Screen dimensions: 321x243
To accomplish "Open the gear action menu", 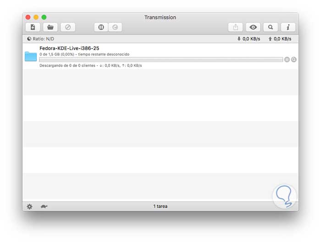I will pos(29,207).
